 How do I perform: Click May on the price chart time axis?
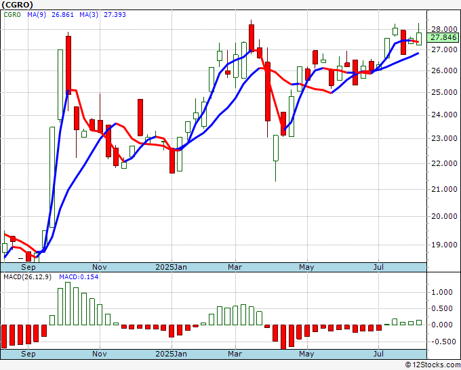pyautogui.click(x=306, y=267)
